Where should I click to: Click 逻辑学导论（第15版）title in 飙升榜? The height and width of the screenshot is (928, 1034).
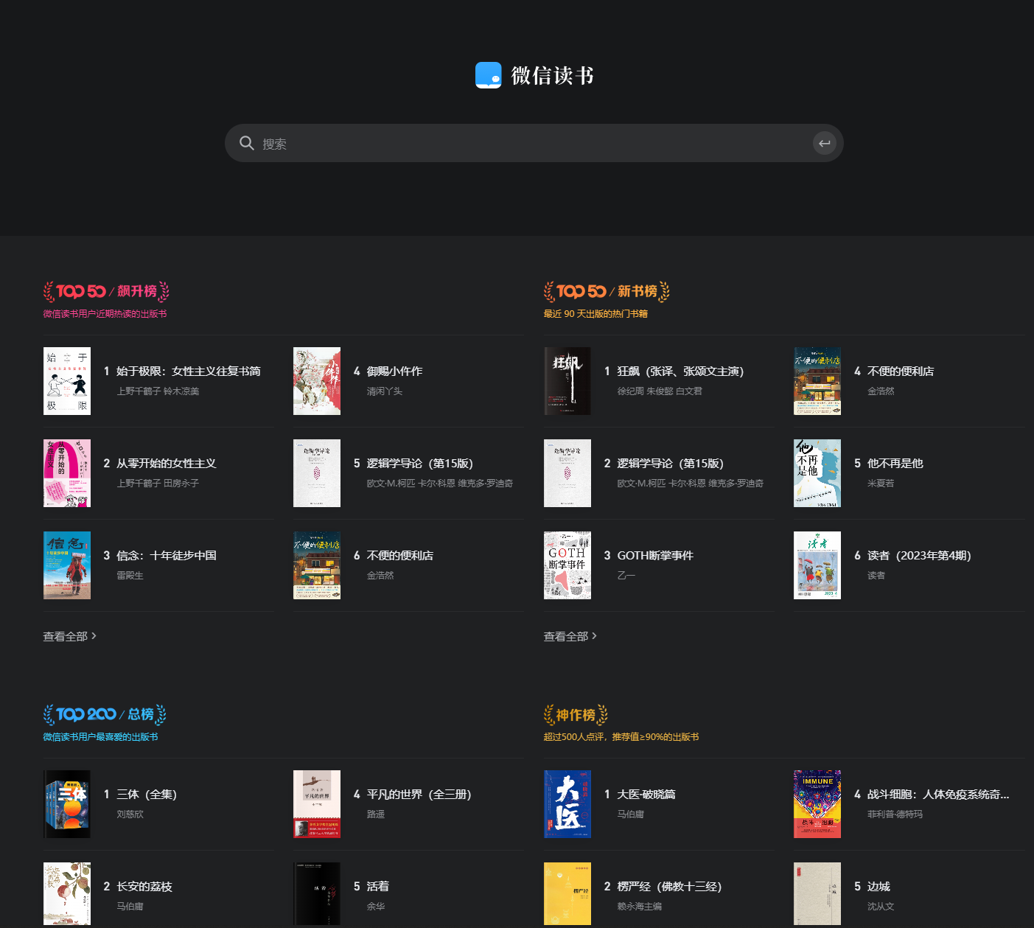point(420,463)
